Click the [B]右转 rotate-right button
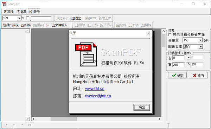 point(133,25)
